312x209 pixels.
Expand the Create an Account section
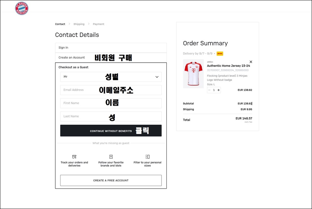click(111, 58)
